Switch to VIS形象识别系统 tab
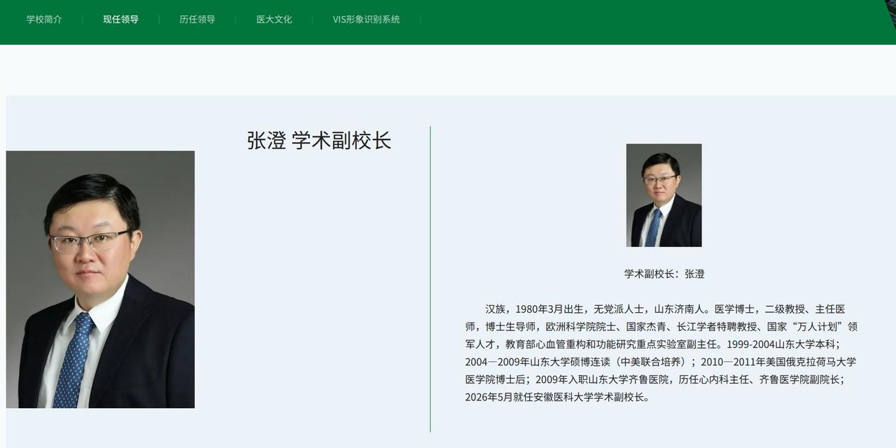 click(366, 20)
